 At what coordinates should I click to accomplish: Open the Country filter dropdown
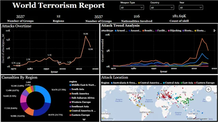pyautogui.click(x=162, y=7)
